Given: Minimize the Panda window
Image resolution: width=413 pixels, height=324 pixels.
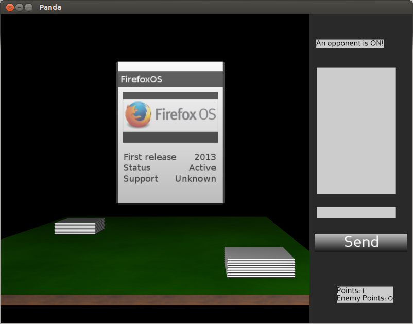Looking at the screenshot, I should click(19, 7).
